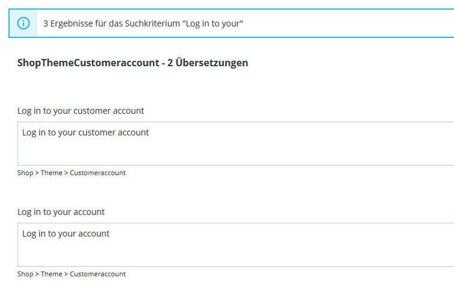
Task: Click 'Shop' in the bottom breadcrumb
Action: 25,274
